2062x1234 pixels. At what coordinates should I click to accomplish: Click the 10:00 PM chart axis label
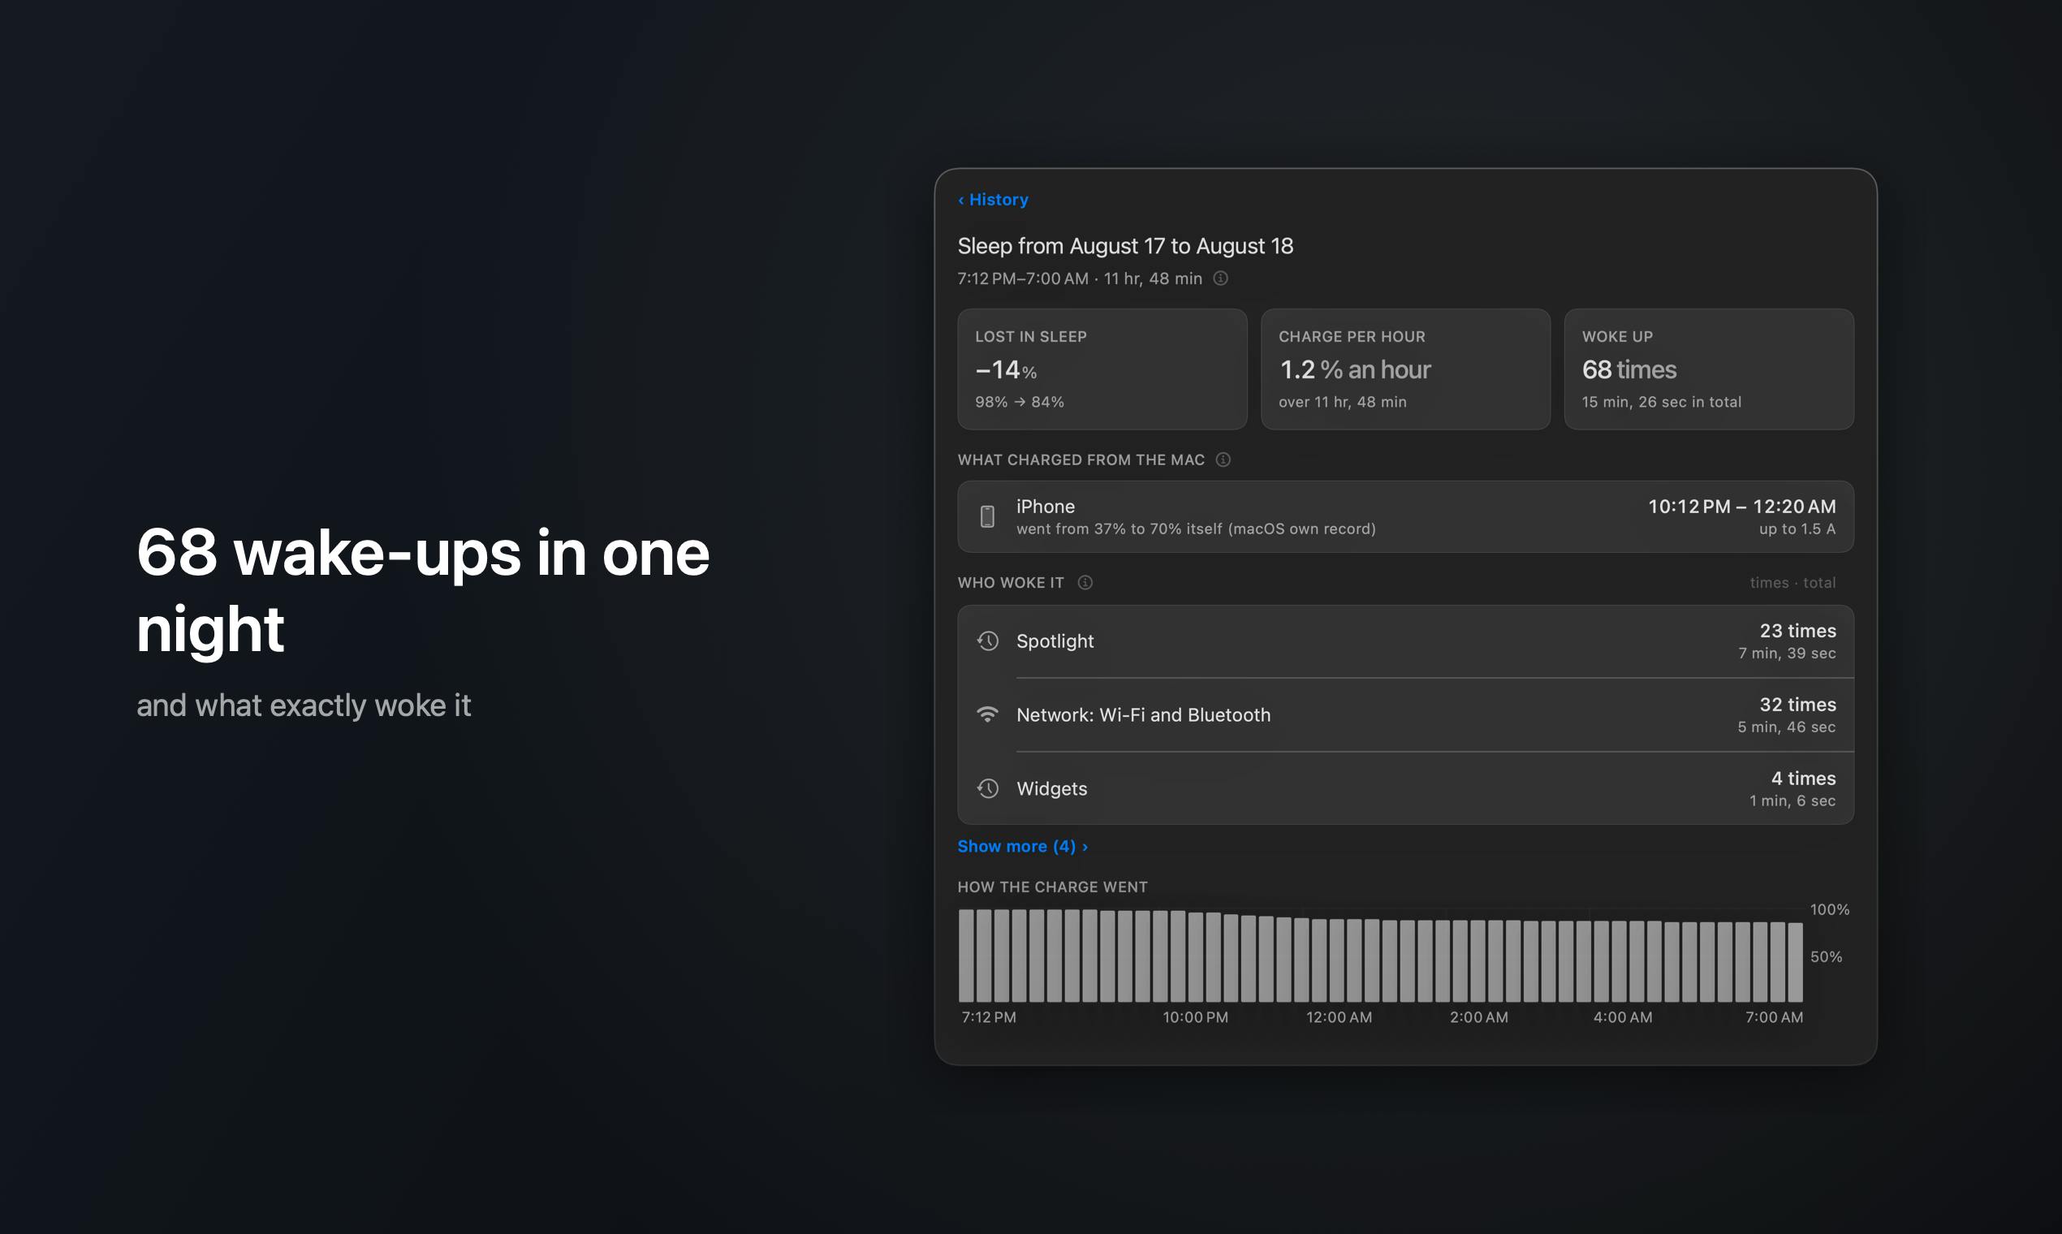[x=1195, y=1017]
